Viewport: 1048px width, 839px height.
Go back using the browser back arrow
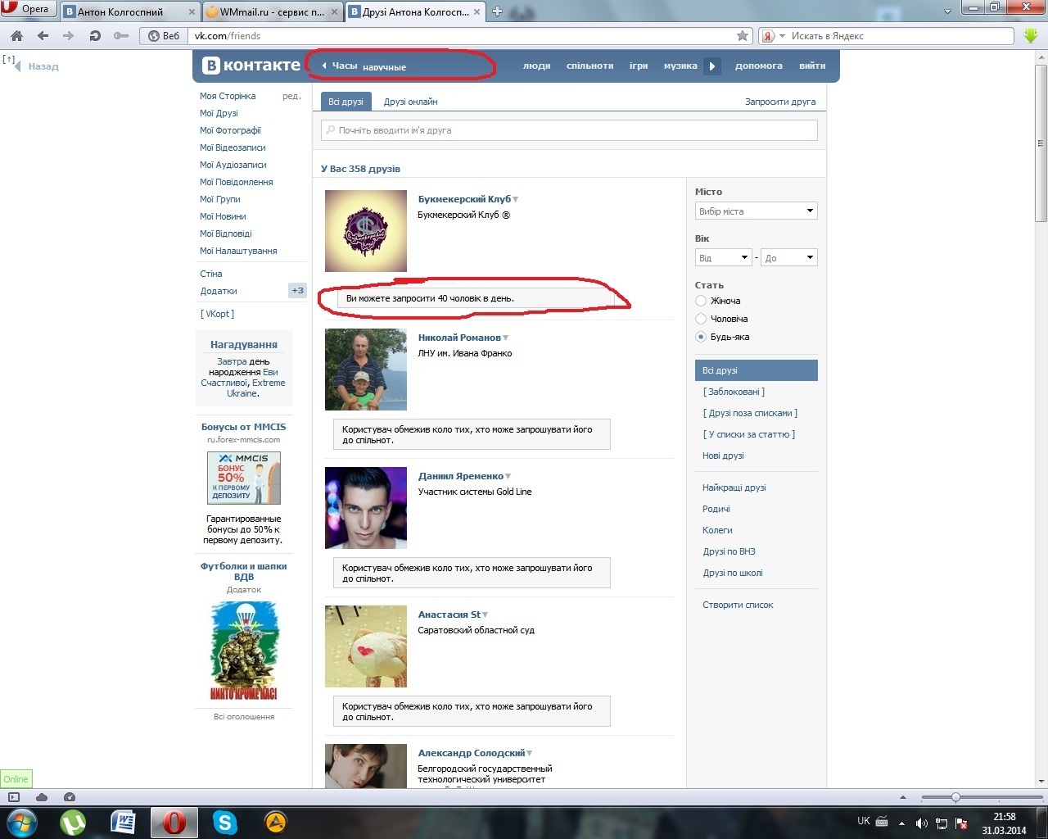pos(43,36)
